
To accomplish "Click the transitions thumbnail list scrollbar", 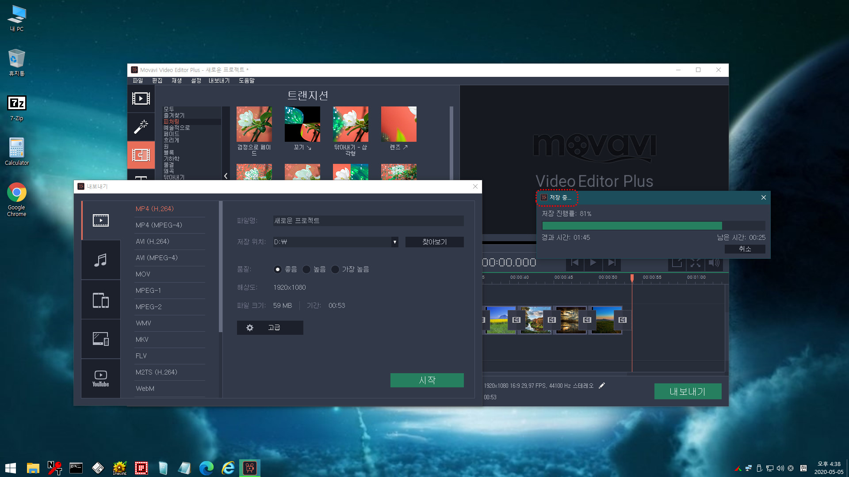I will click(x=451, y=143).
